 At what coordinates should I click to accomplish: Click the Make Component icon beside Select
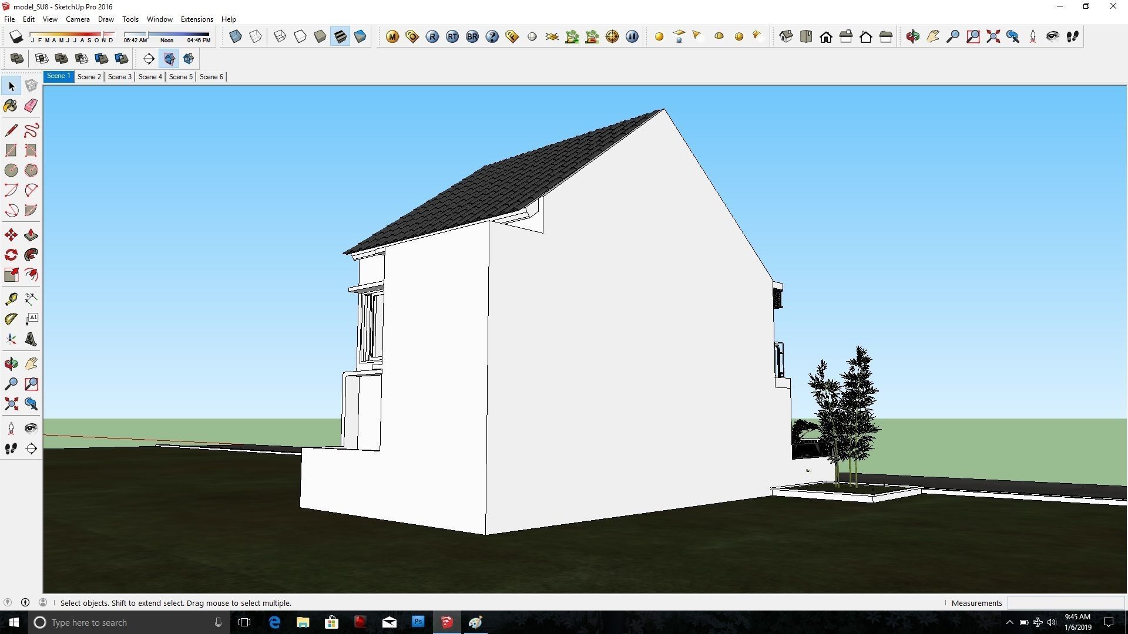click(31, 86)
